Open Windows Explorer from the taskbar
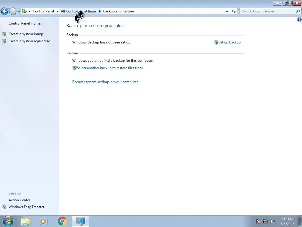Viewport: 302px width, 227px height. (x=26, y=221)
